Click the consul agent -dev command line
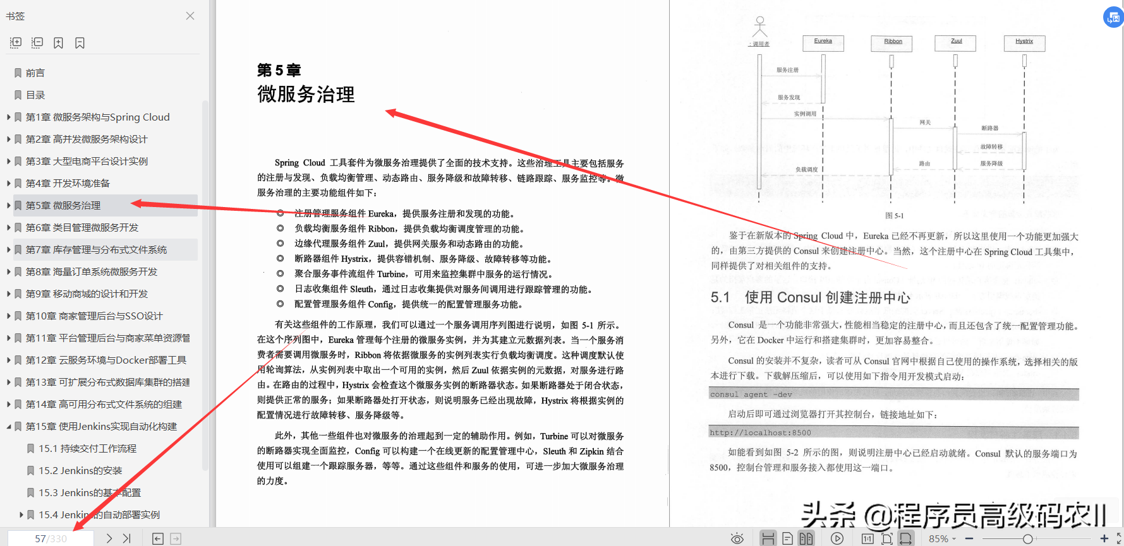The width and height of the screenshot is (1124, 546). pos(893,395)
